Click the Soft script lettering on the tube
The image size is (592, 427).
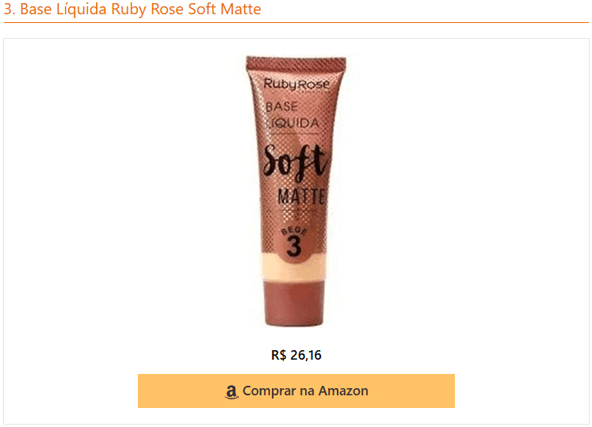295,162
